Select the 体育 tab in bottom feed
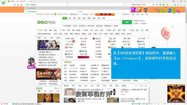The width and height of the screenshot is (187, 105). click(x=79, y=86)
